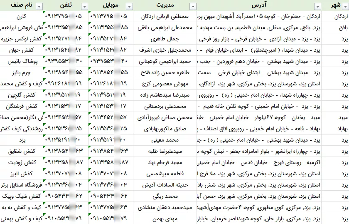Open filter dropdown for شهر column
This screenshot has width=349, height=224.
pyautogui.click(x=345, y=7)
